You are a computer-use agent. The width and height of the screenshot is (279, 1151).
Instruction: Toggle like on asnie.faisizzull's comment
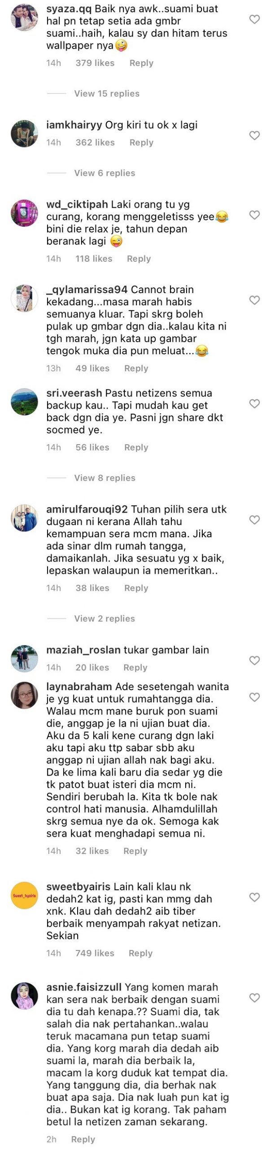tap(254, 998)
